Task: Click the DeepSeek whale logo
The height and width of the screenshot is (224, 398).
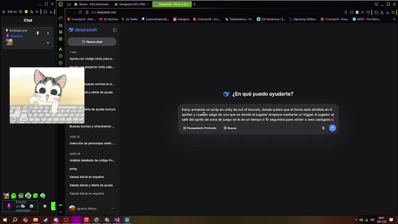Action: [83, 30]
